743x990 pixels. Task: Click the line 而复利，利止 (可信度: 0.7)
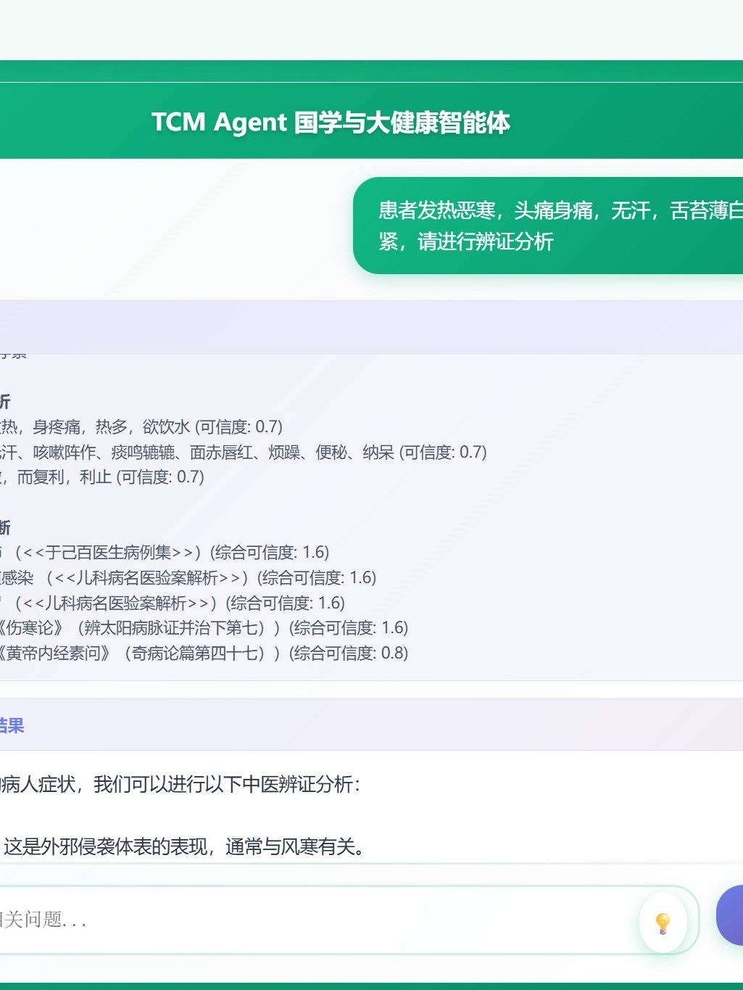click(102, 477)
